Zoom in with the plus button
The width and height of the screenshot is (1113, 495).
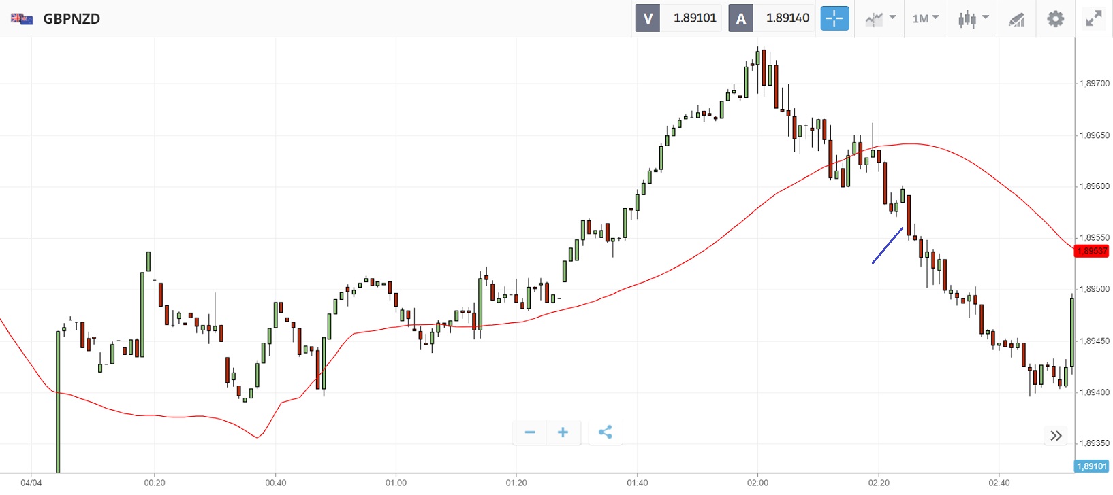tap(563, 432)
